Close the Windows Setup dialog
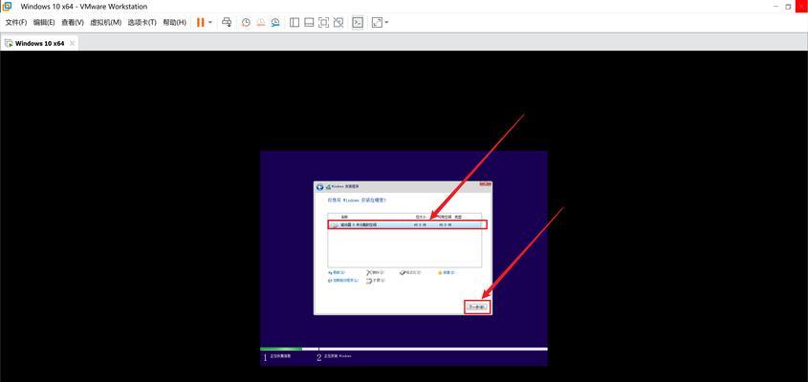The width and height of the screenshot is (808, 382). tap(485, 183)
